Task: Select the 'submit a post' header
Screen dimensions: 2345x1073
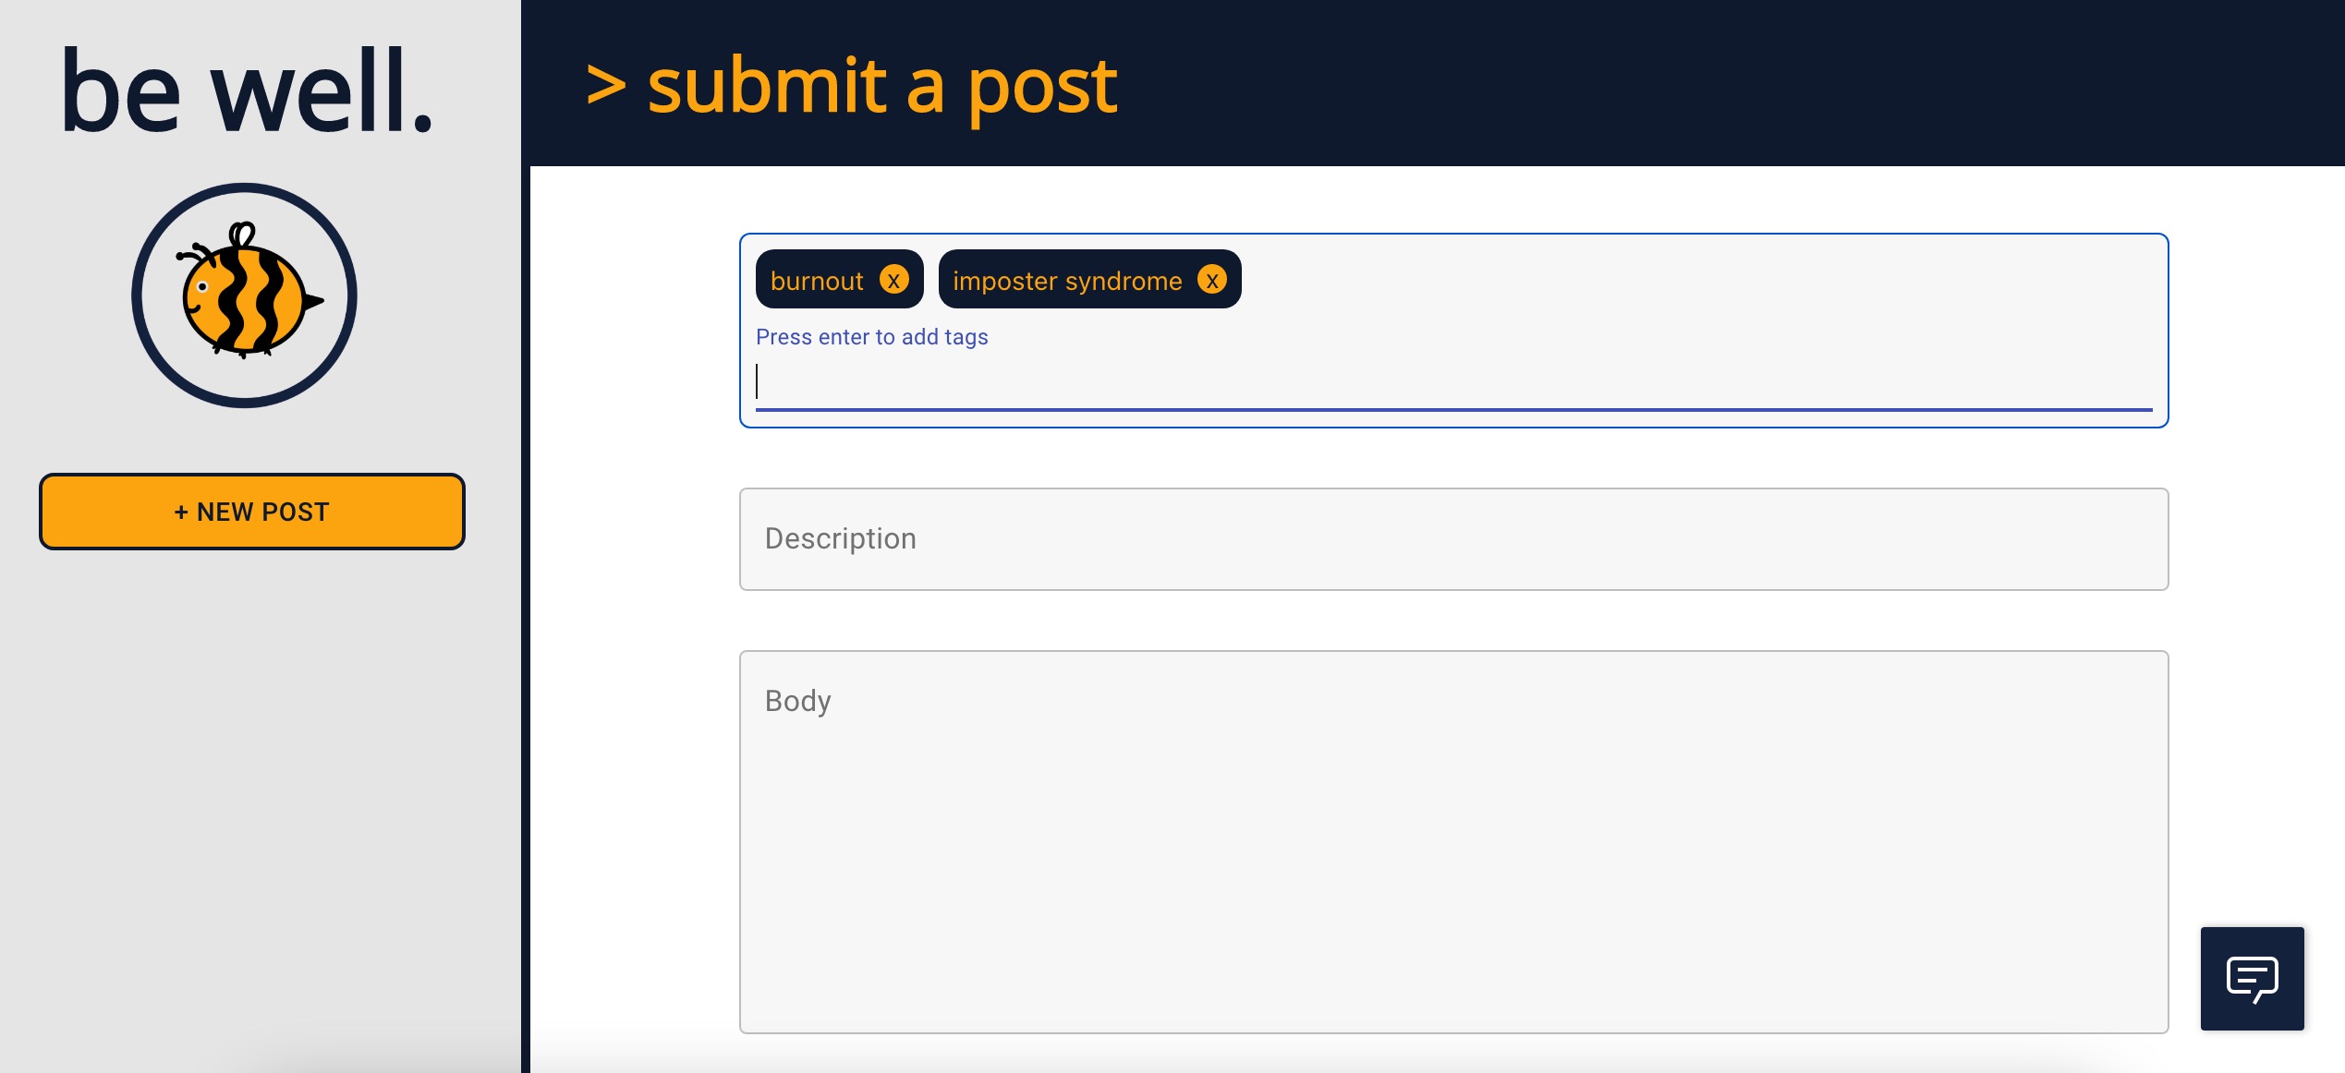Action: [882, 86]
